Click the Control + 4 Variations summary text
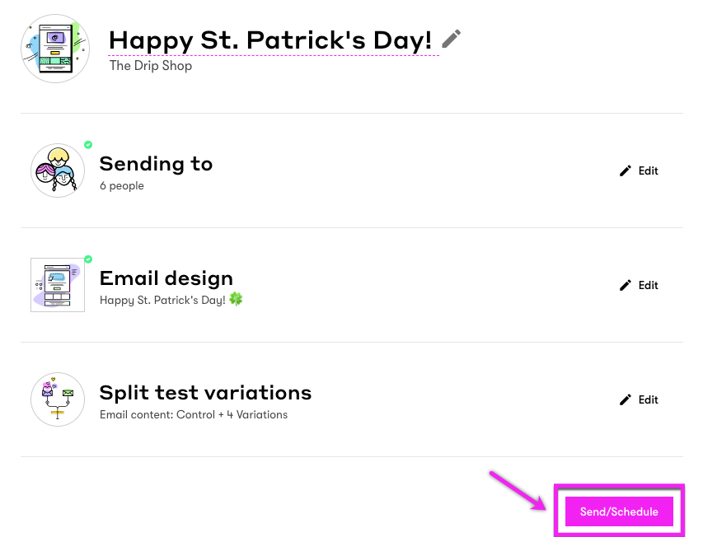The image size is (703, 537). click(x=193, y=414)
